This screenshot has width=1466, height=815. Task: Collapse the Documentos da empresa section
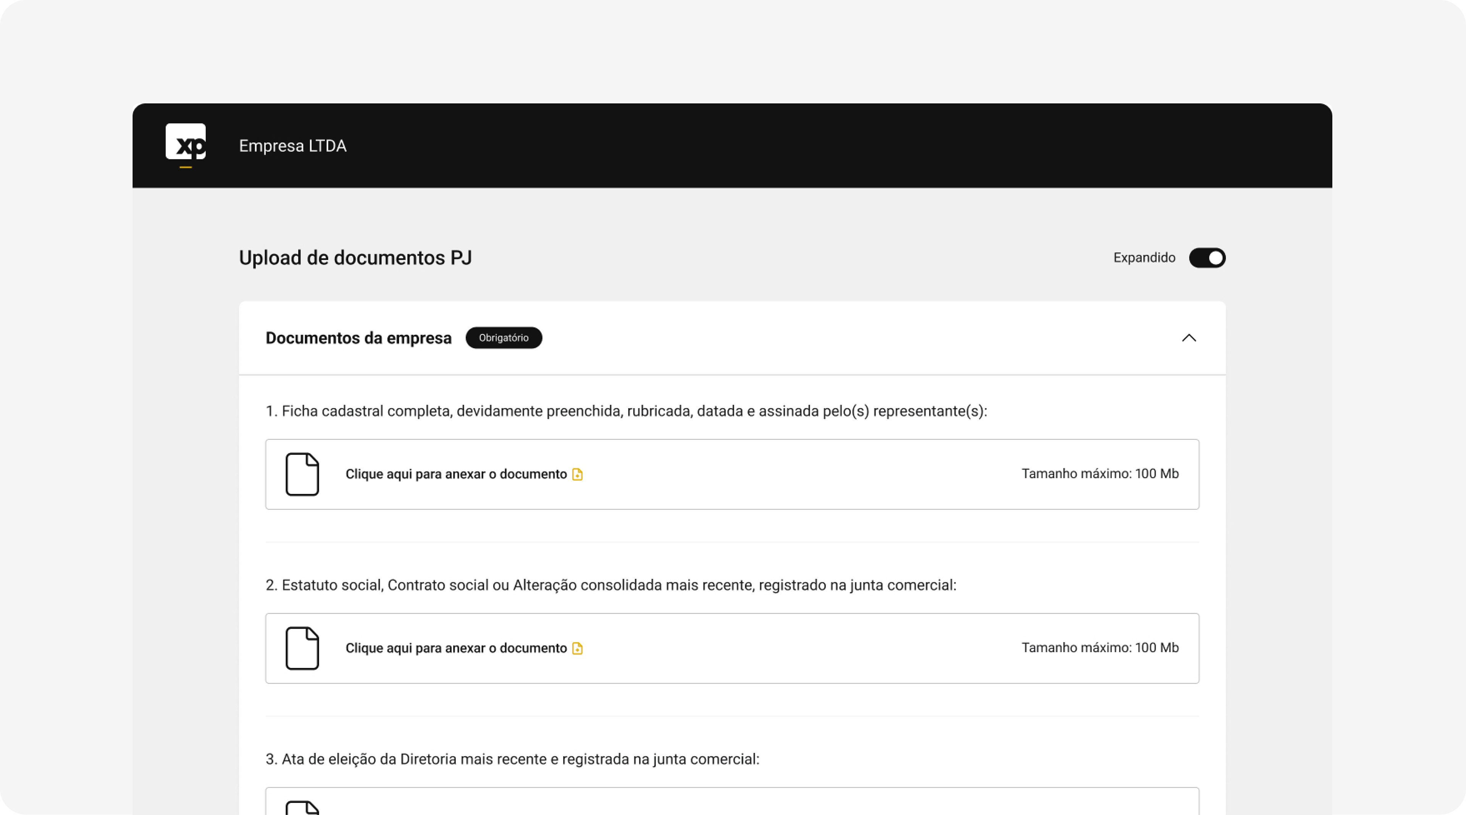click(1189, 338)
